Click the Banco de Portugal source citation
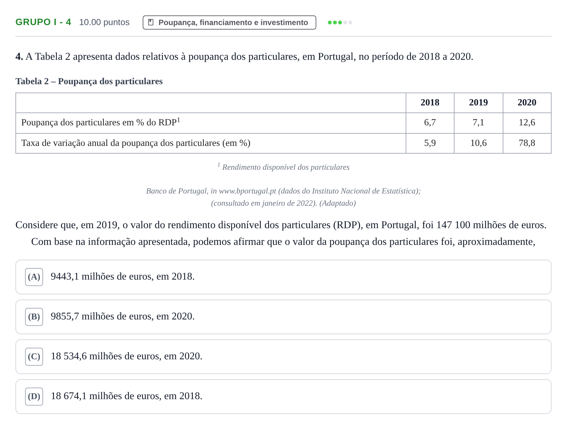This screenshot has height=430, width=567. (283, 191)
